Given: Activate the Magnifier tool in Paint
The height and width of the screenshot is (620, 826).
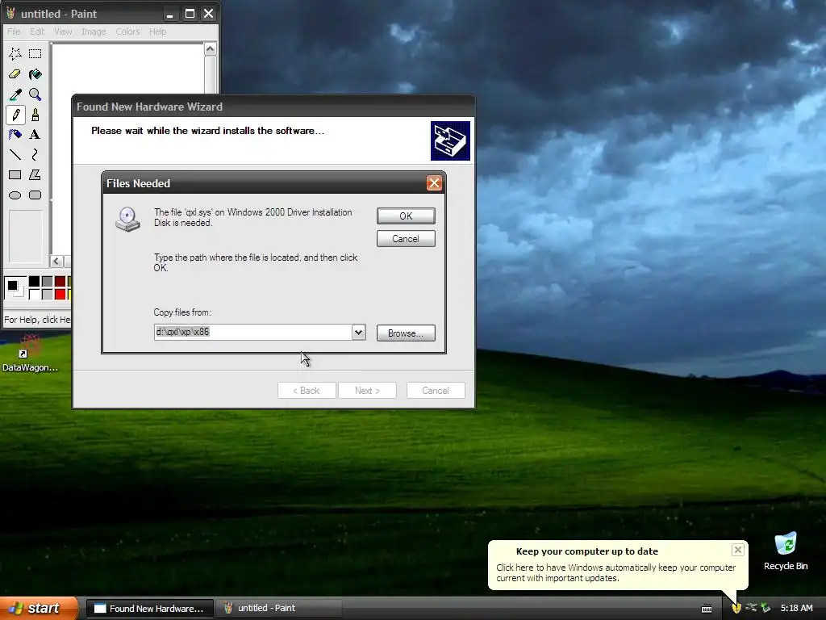Looking at the screenshot, I should [x=35, y=94].
